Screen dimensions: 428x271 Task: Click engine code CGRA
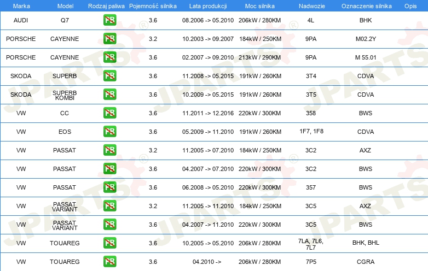(x=366, y=262)
